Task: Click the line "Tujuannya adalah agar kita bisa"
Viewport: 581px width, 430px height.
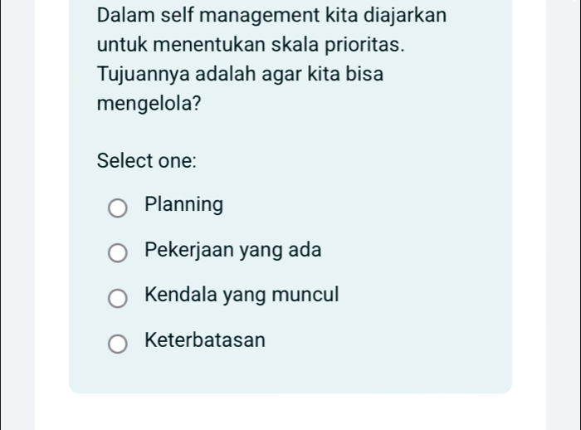Action: [240, 75]
